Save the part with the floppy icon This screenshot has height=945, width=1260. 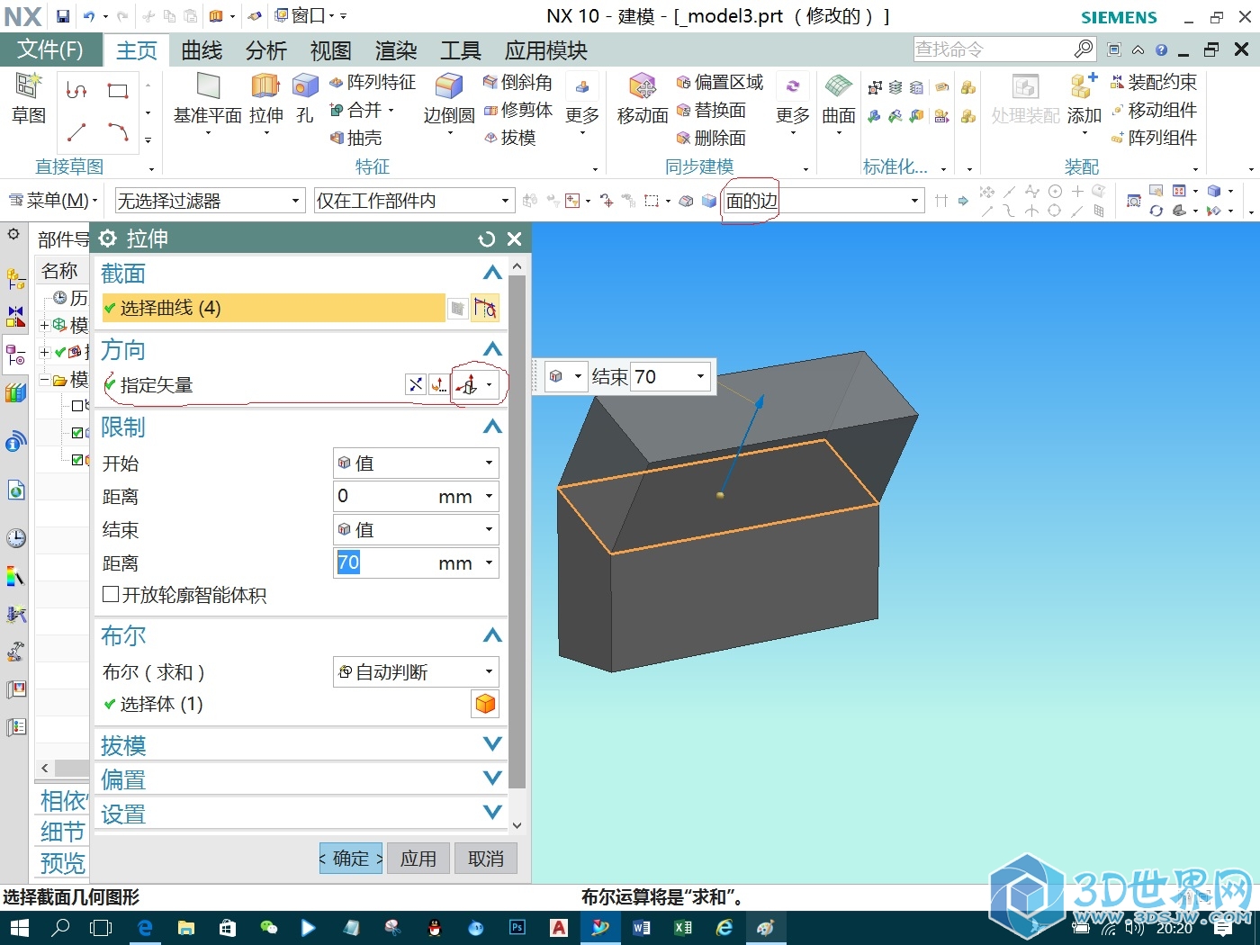63,16
